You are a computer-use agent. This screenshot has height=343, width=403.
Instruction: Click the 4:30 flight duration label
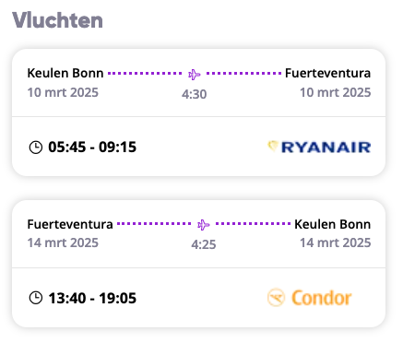tap(195, 94)
